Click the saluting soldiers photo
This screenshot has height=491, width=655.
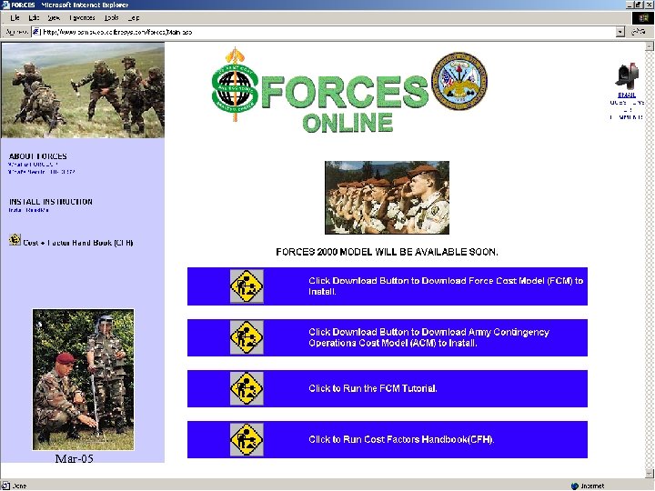click(387, 197)
